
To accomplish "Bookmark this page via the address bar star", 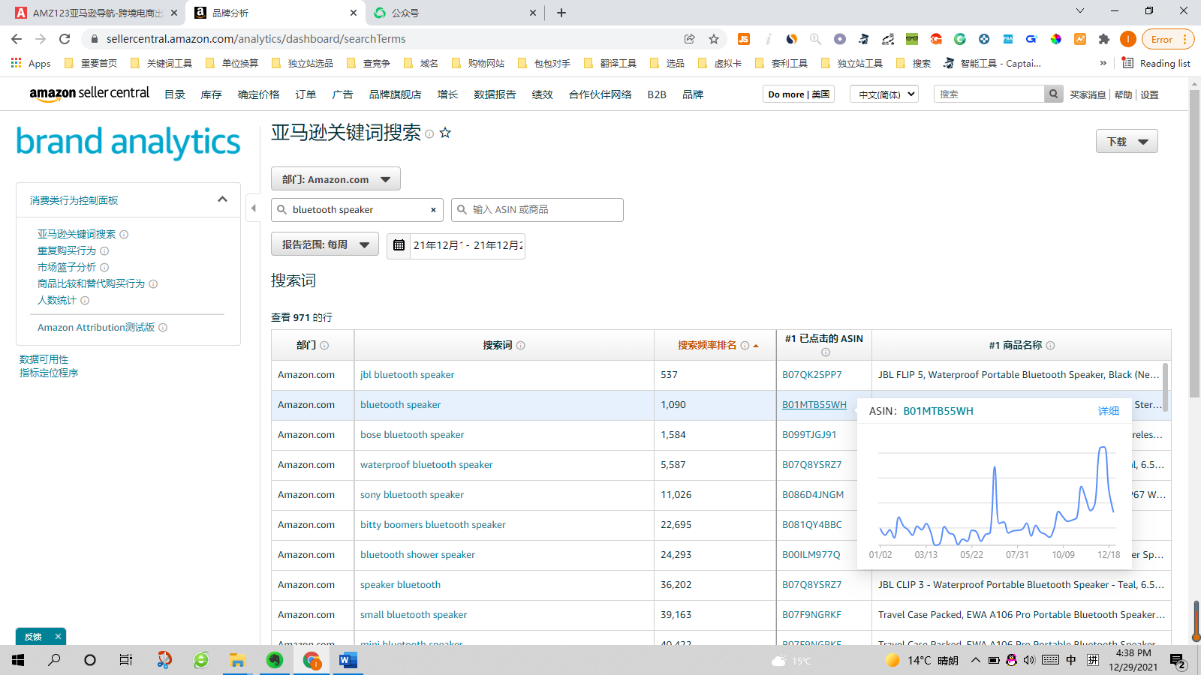I will click(x=714, y=39).
